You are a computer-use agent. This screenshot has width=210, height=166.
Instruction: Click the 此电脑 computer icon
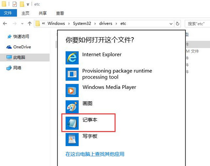point(9,58)
